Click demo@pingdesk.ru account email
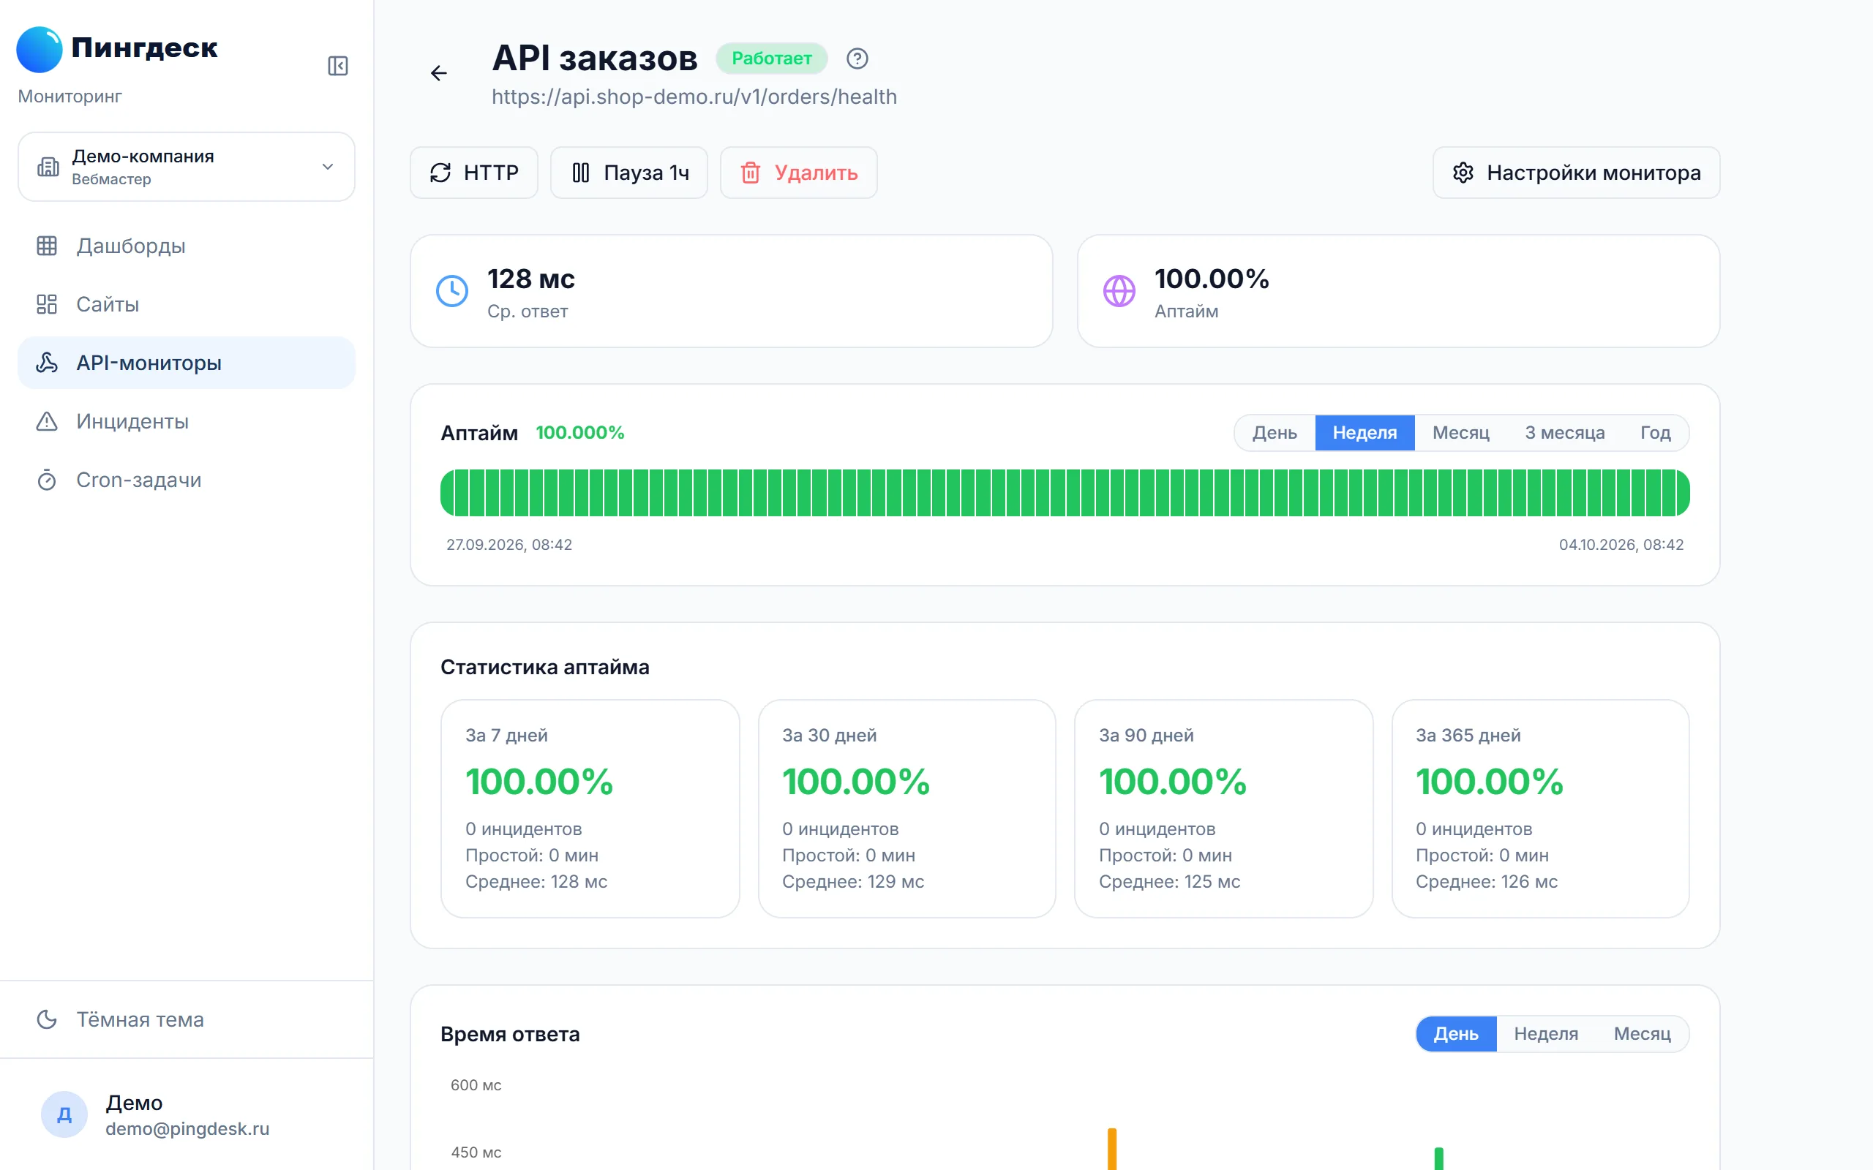 click(187, 1129)
